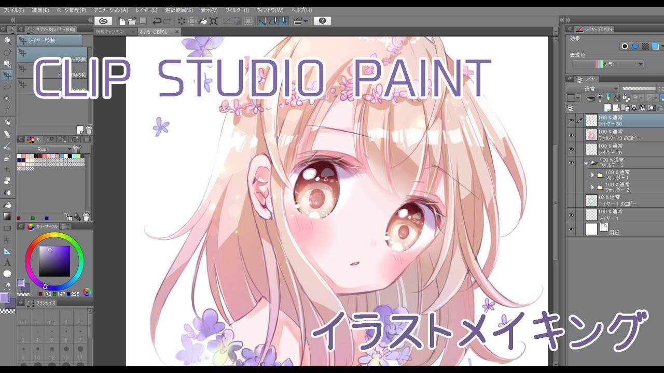The image size is (664, 373).
Task: Toggle visibility of フォルダー 3 のコピー
Action: (571, 135)
